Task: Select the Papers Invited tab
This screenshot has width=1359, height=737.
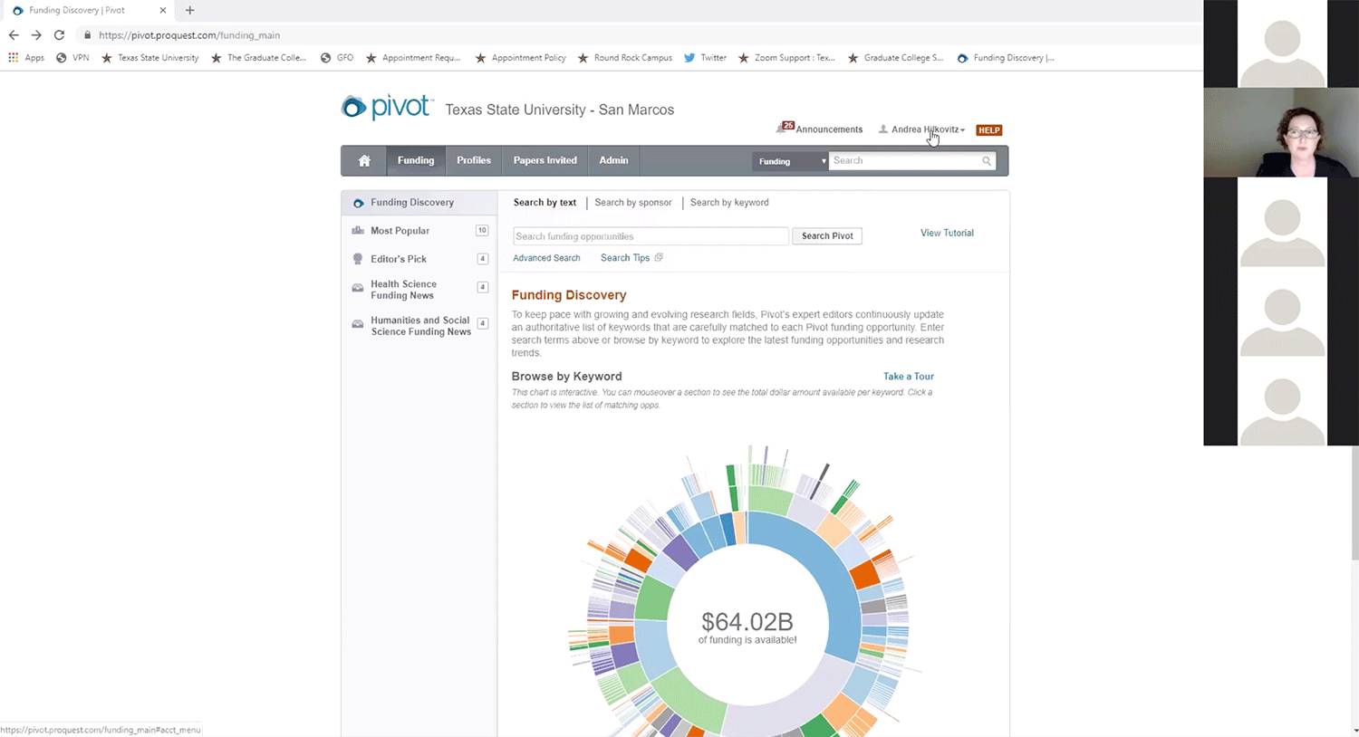Action: (x=545, y=160)
